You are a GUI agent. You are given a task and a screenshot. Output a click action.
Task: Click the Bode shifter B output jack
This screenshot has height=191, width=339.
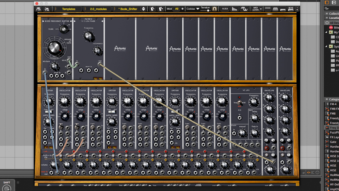coord(69,73)
